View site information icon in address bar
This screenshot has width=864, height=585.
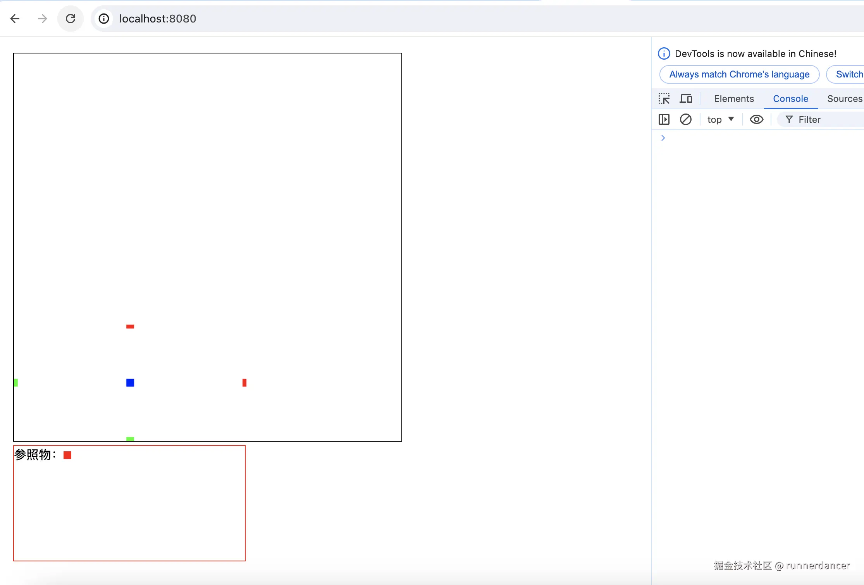104,19
